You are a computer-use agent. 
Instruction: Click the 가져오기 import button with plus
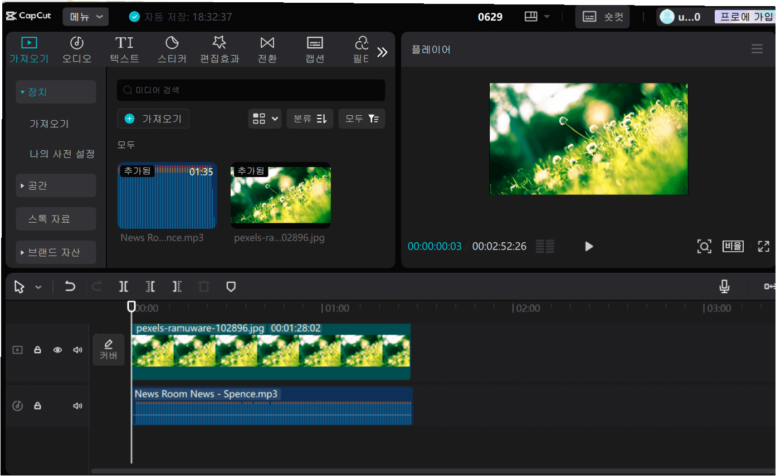[x=153, y=119]
